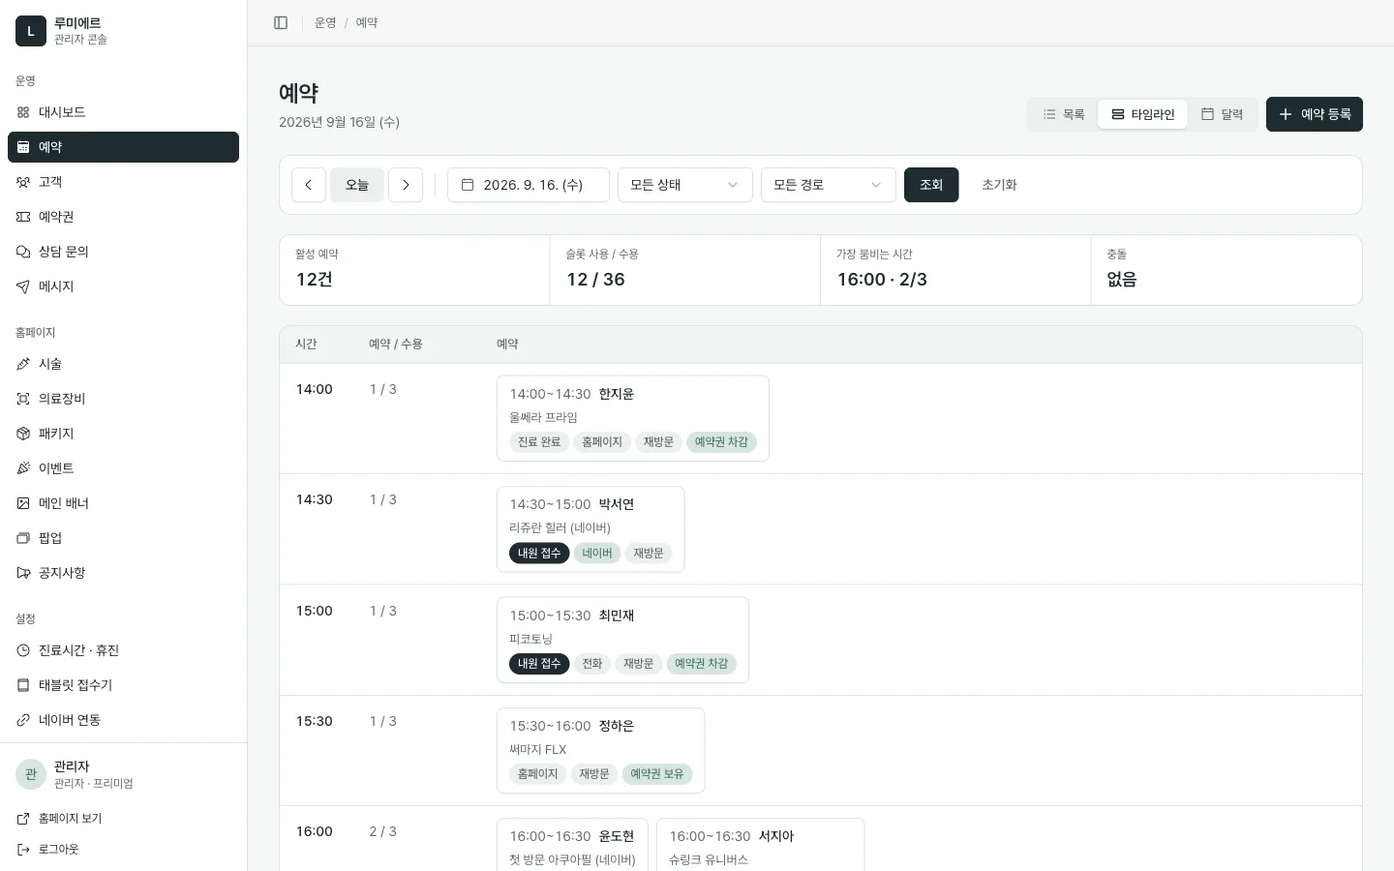Click the 예약 / 수용 column header
Viewport: 1394px width, 871px height.
[396, 345]
